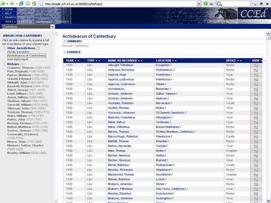
Task: Collapse the Other Jurisdictions tree node
Action: [5, 48]
